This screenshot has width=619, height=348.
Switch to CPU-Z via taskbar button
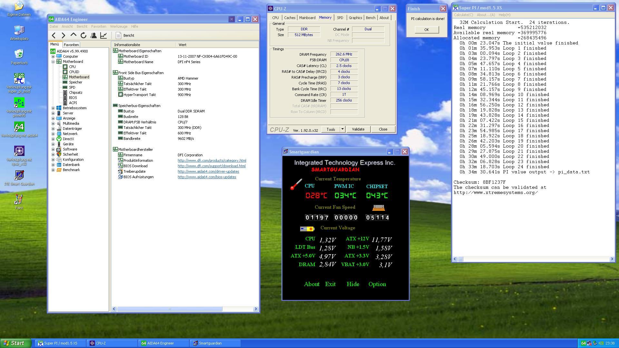coord(112,343)
